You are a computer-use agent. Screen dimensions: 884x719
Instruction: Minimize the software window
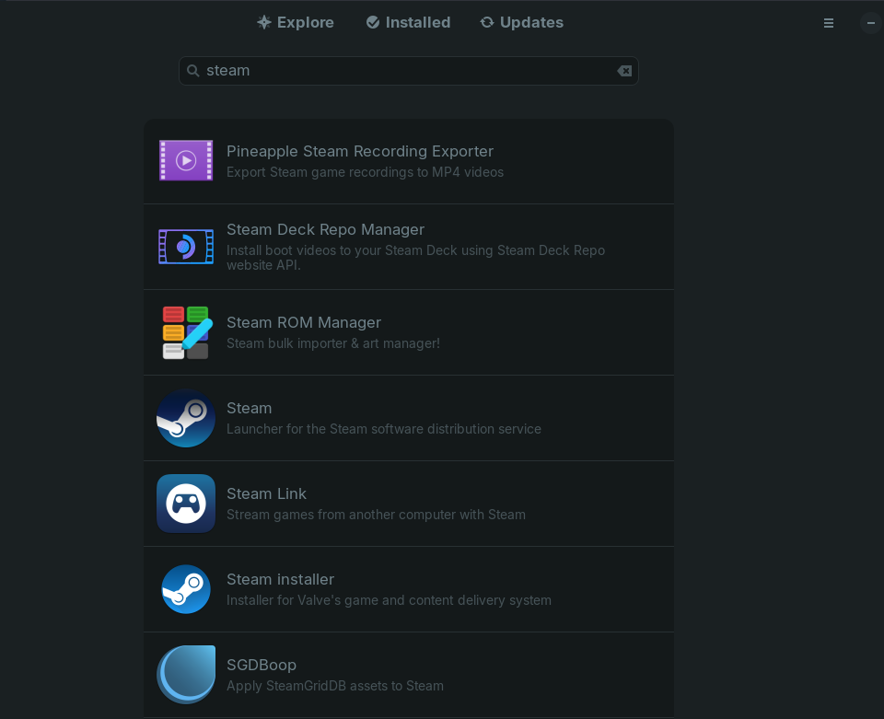(871, 23)
